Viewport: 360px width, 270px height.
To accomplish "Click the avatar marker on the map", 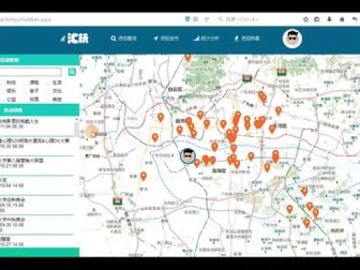I will tap(187, 156).
